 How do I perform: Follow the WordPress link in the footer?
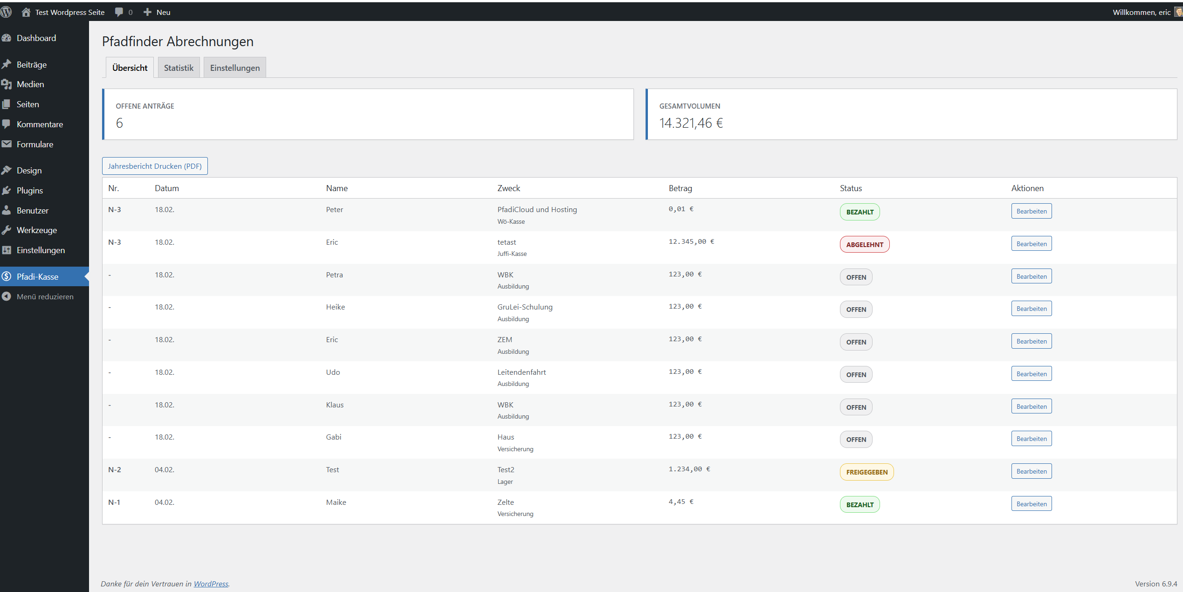tap(211, 584)
